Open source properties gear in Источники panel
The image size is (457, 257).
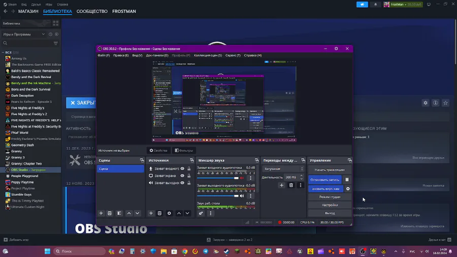tap(169, 213)
